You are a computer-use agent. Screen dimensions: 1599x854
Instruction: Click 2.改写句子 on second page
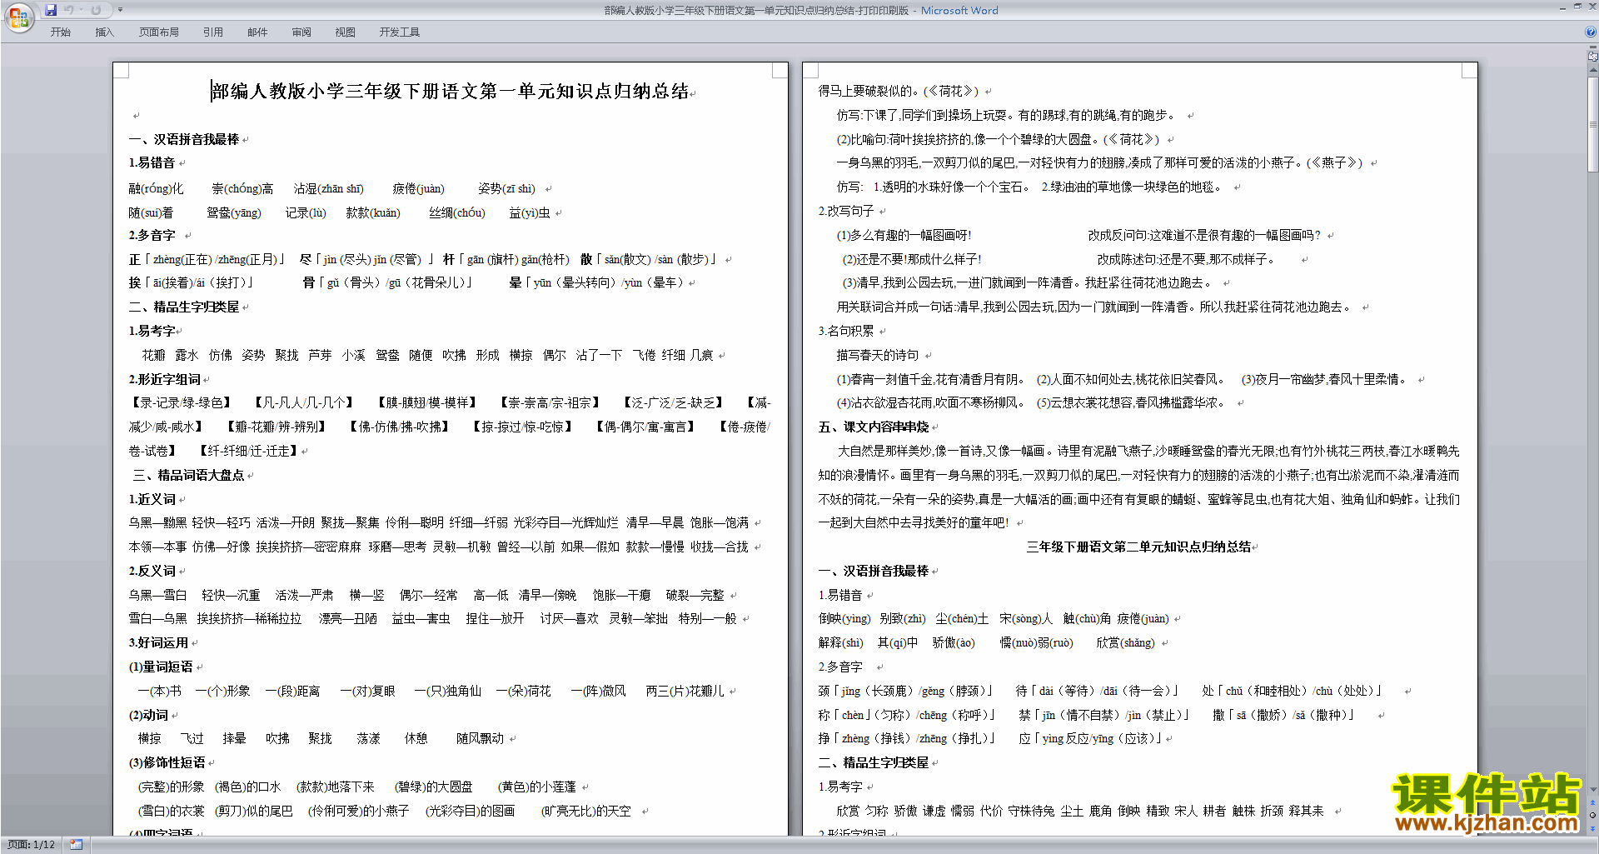(846, 211)
